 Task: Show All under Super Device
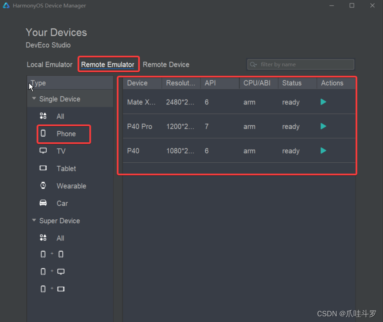60,238
